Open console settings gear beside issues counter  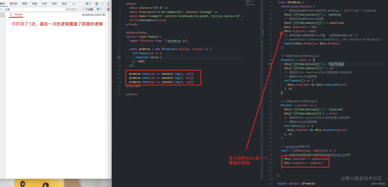108,9
